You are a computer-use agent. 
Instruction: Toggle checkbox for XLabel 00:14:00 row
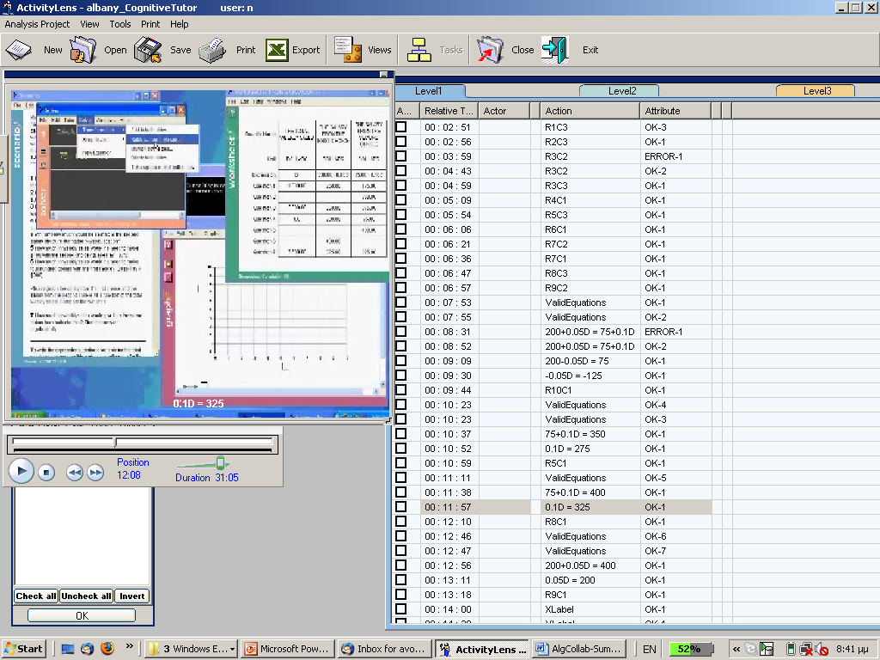click(x=401, y=609)
